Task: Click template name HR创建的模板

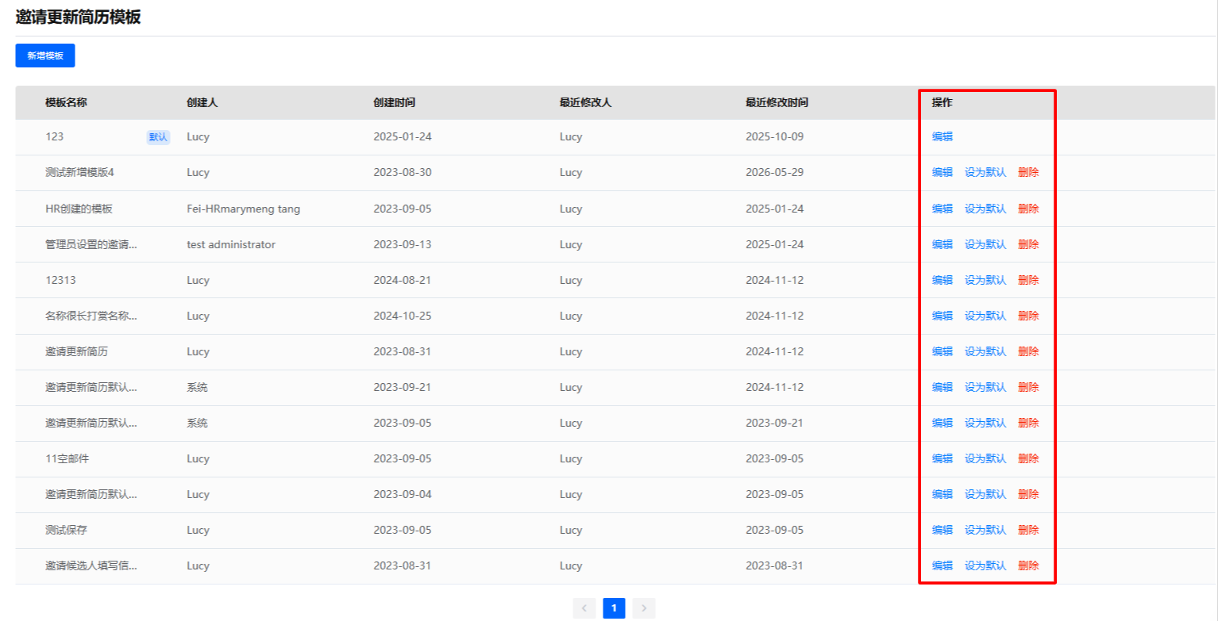Action: click(79, 209)
